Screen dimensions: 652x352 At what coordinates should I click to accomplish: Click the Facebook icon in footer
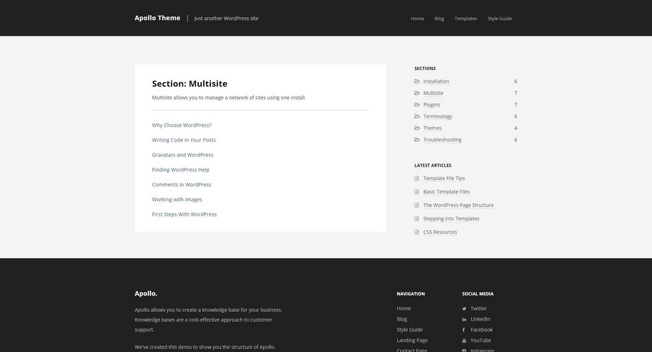(x=464, y=330)
